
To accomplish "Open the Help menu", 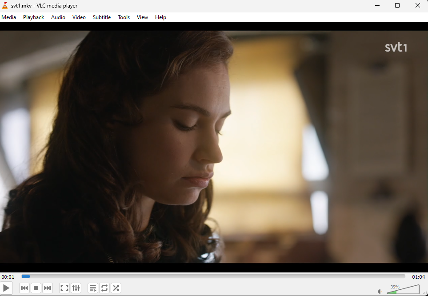I will point(160,17).
